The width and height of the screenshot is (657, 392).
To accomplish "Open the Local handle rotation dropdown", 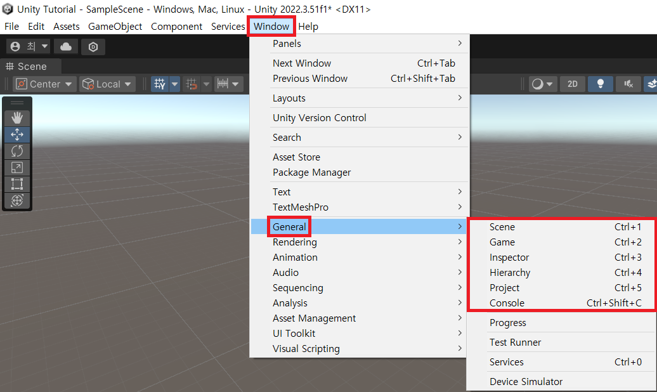I will pos(107,84).
